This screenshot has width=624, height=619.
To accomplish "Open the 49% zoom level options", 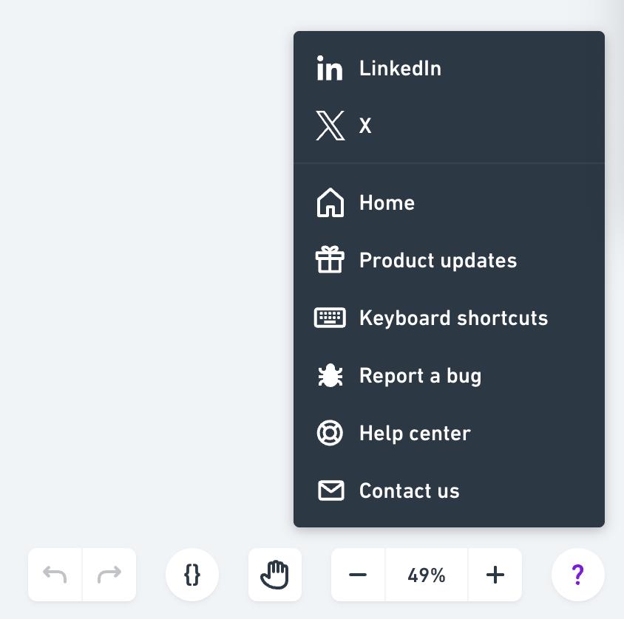I will (426, 575).
